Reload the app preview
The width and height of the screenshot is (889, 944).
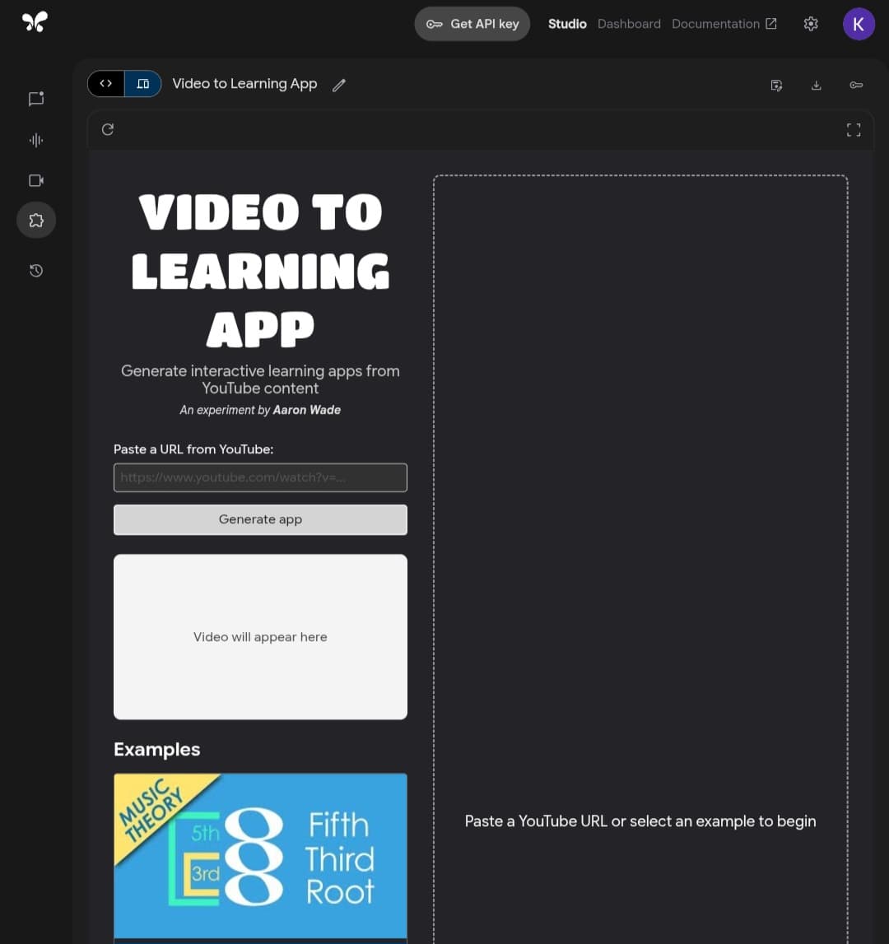[x=108, y=129]
